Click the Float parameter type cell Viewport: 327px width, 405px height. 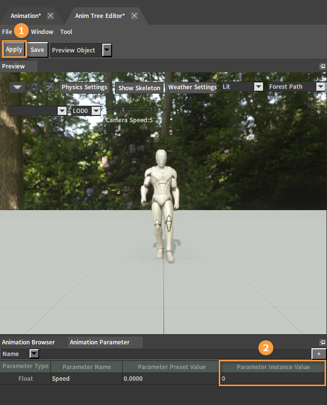pyautogui.click(x=25, y=379)
